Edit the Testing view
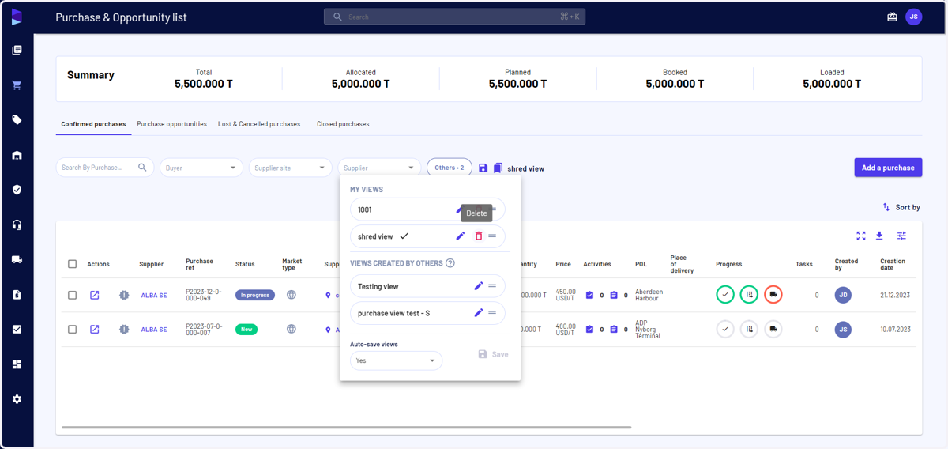 pyautogui.click(x=478, y=286)
